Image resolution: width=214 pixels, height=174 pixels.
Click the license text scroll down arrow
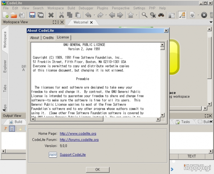click(x=162, y=115)
